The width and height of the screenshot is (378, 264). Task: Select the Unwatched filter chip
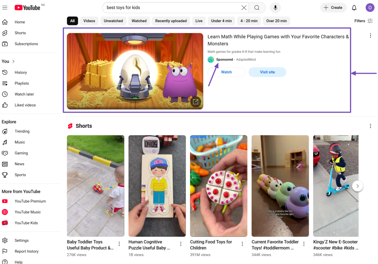click(113, 21)
